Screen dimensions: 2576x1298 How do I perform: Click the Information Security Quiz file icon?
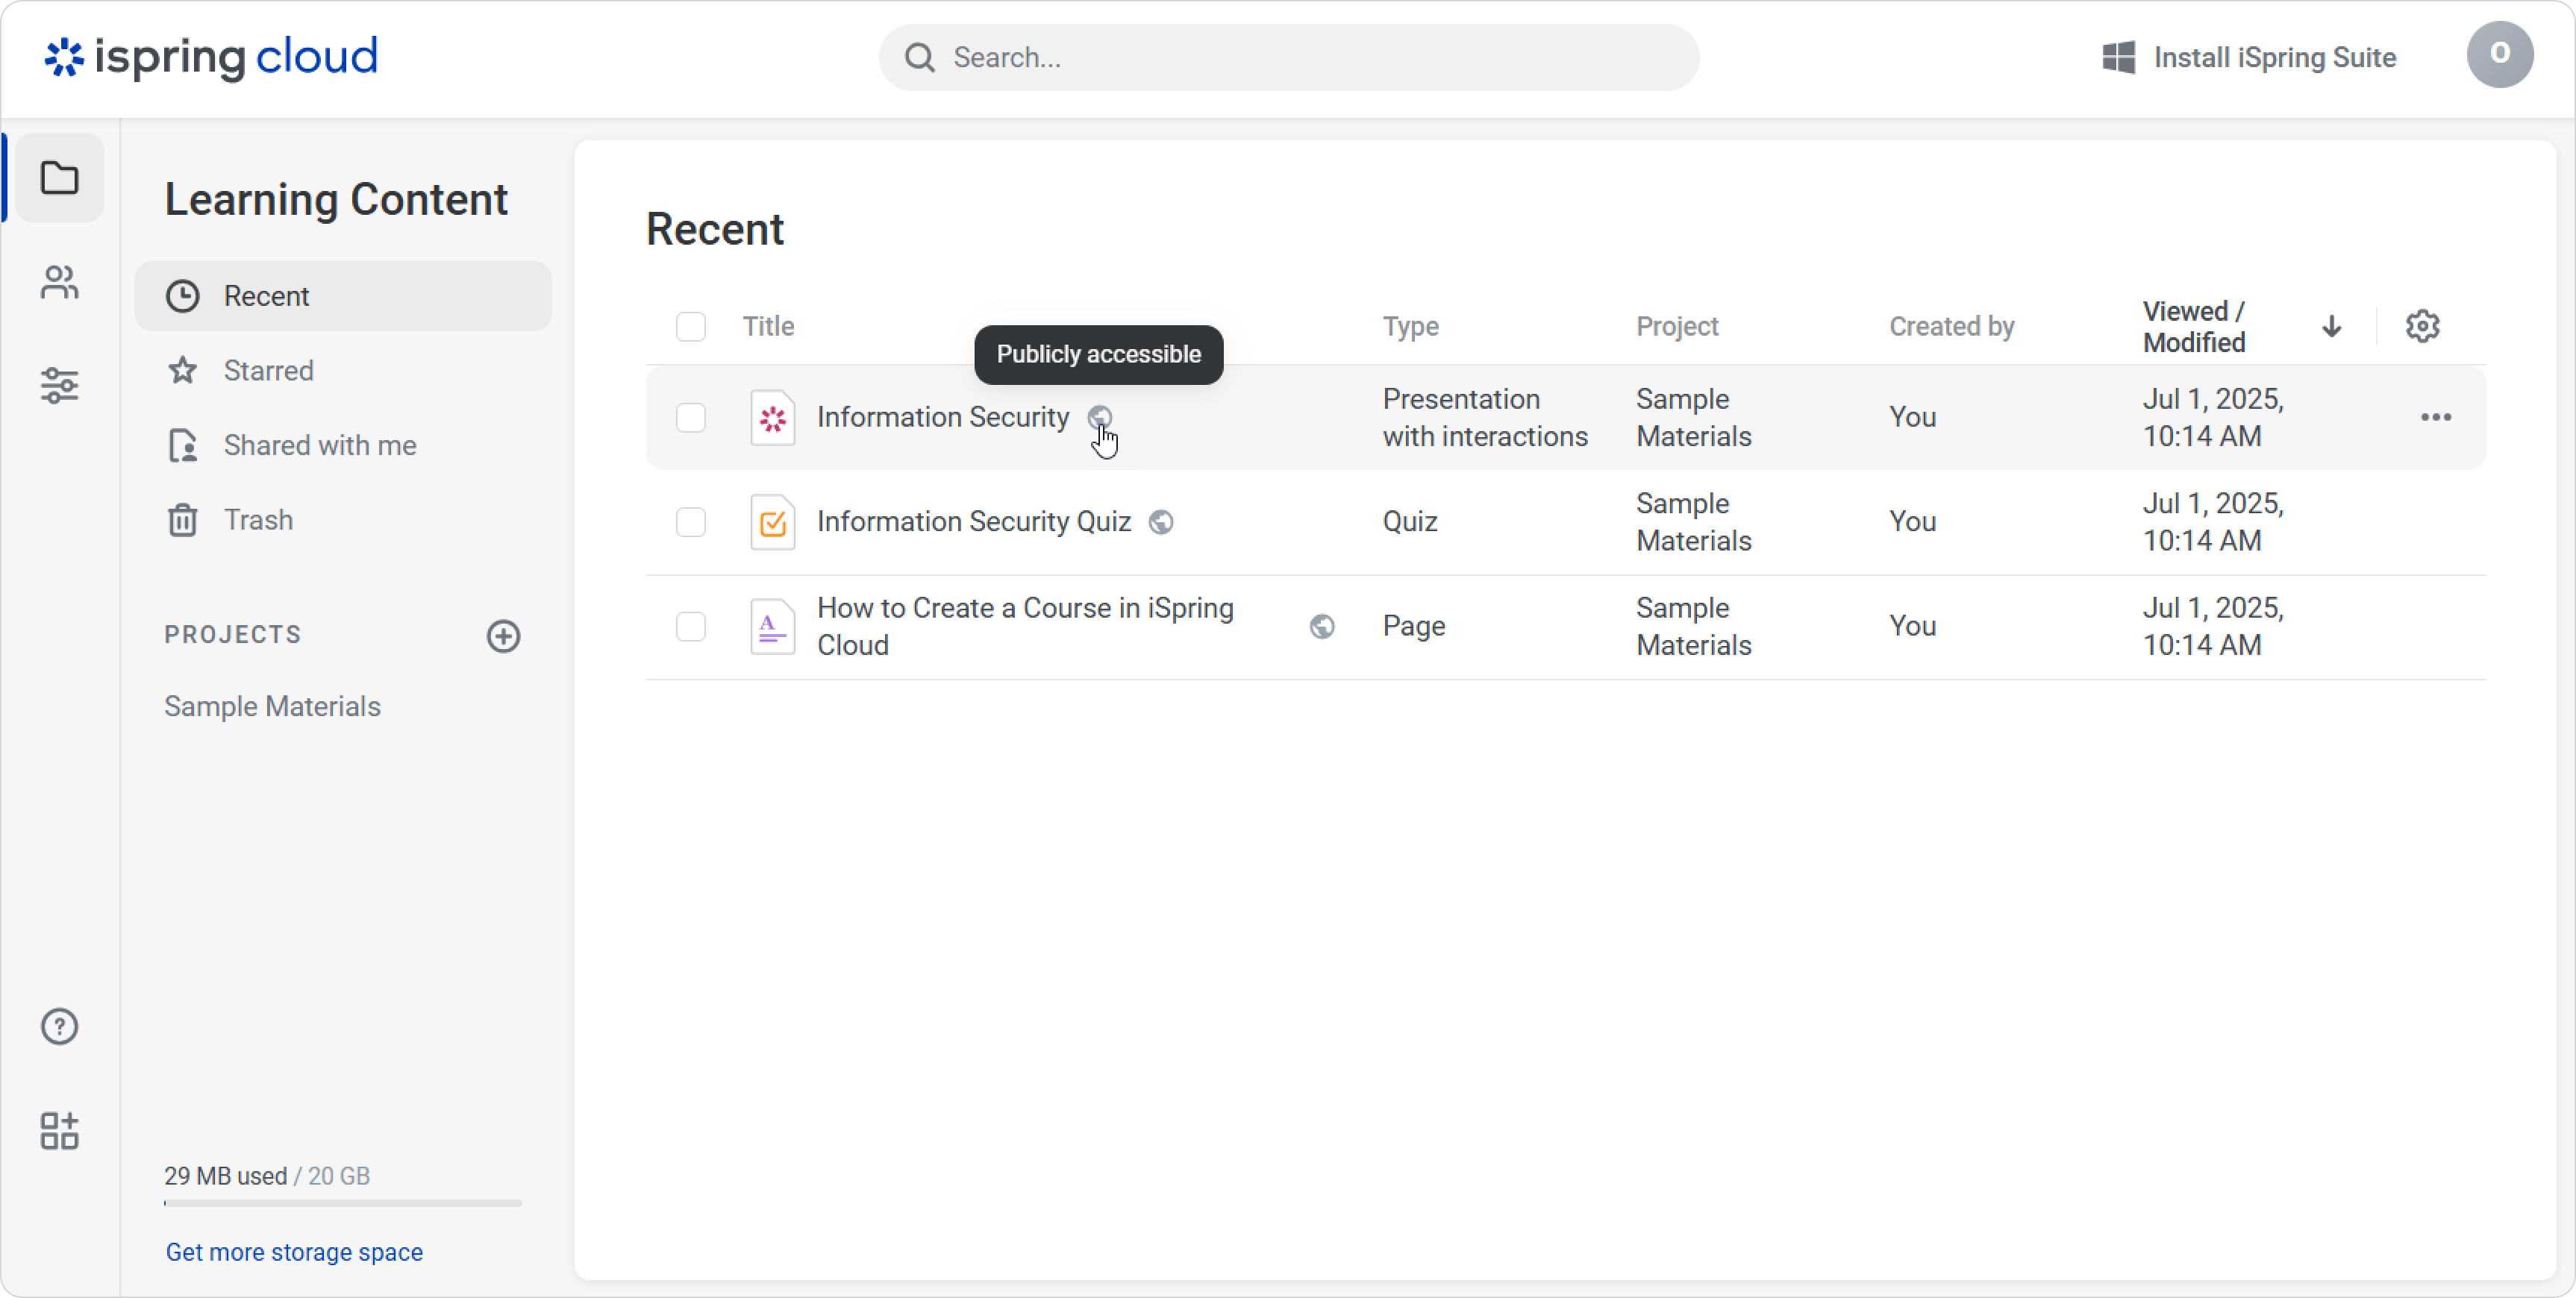click(772, 522)
